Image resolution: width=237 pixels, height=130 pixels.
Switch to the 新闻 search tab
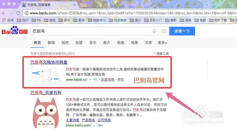coord(51,43)
